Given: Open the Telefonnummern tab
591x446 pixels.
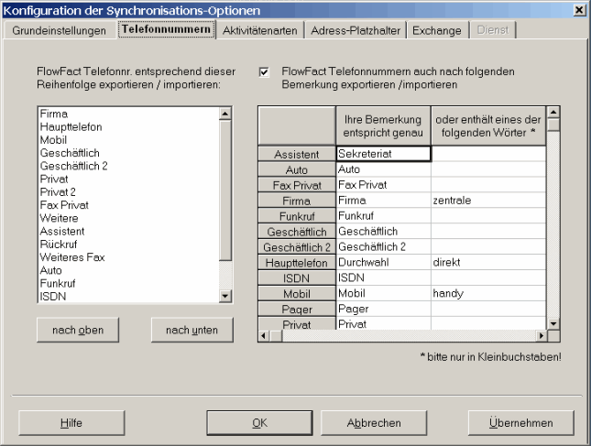Looking at the screenshot, I should tap(166, 29).
